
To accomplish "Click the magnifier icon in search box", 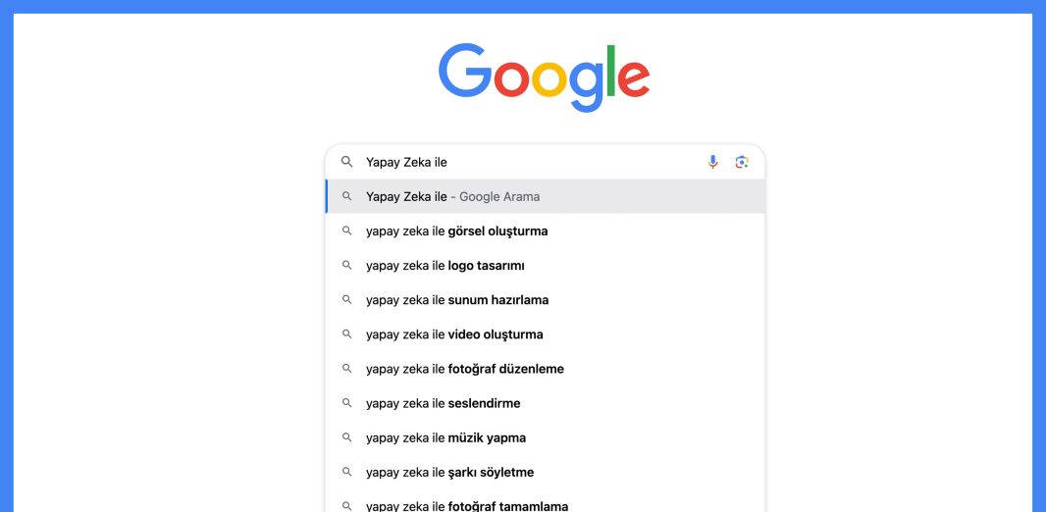I will point(347,161).
